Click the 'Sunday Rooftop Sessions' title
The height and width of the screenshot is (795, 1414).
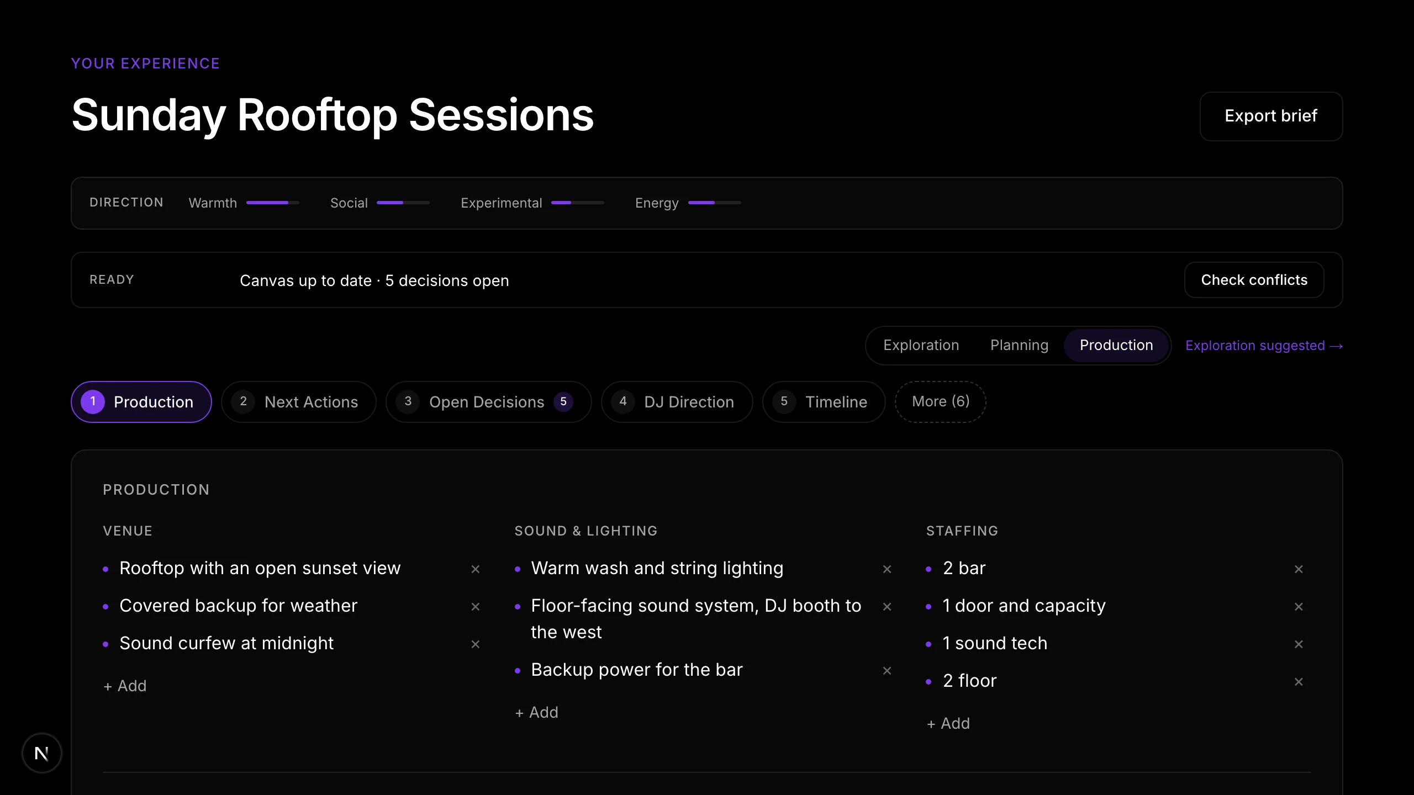click(333, 115)
